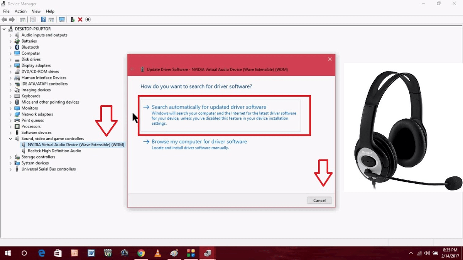This screenshot has width=463, height=260.
Task: Select Mice and other pointing devices
Action: click(x=50, y=102)
